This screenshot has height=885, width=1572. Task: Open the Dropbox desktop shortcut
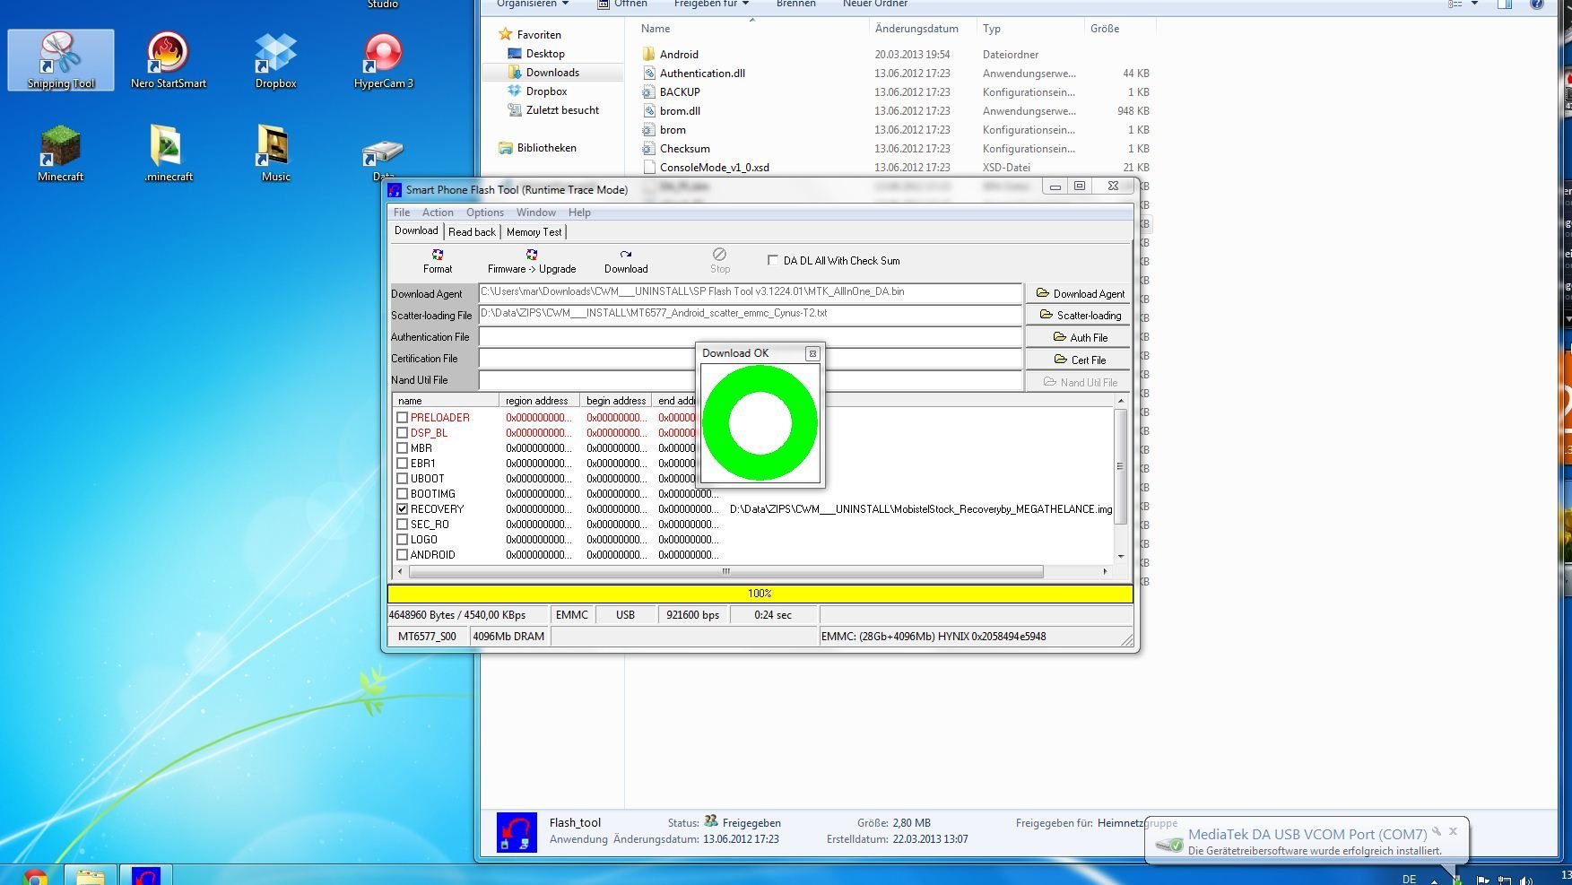[x=275, y=60]
